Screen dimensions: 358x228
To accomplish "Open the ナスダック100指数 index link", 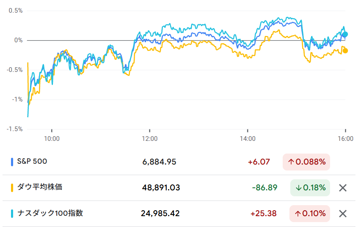I will tap(50, 213).
